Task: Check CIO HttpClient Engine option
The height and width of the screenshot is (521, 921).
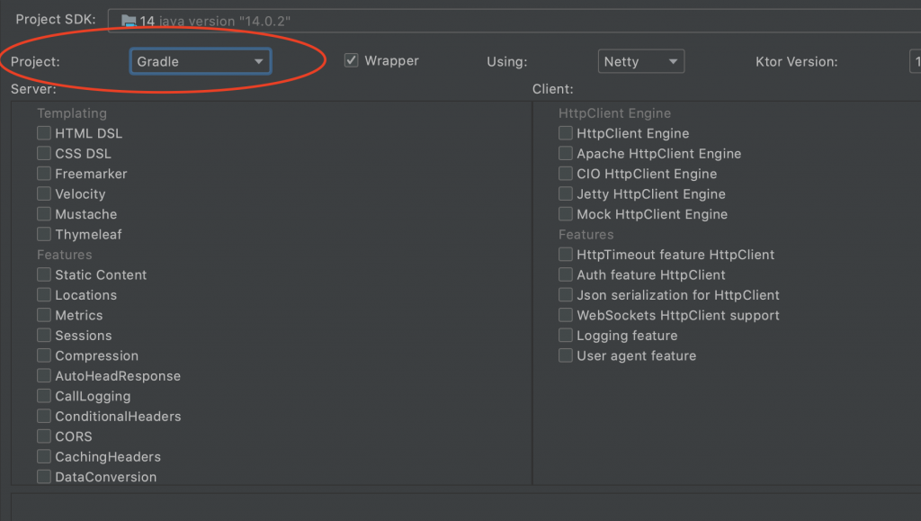Action: (x=566, y=174)
